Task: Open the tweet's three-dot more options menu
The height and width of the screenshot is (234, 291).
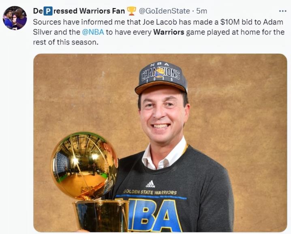Action: (282, 11)
